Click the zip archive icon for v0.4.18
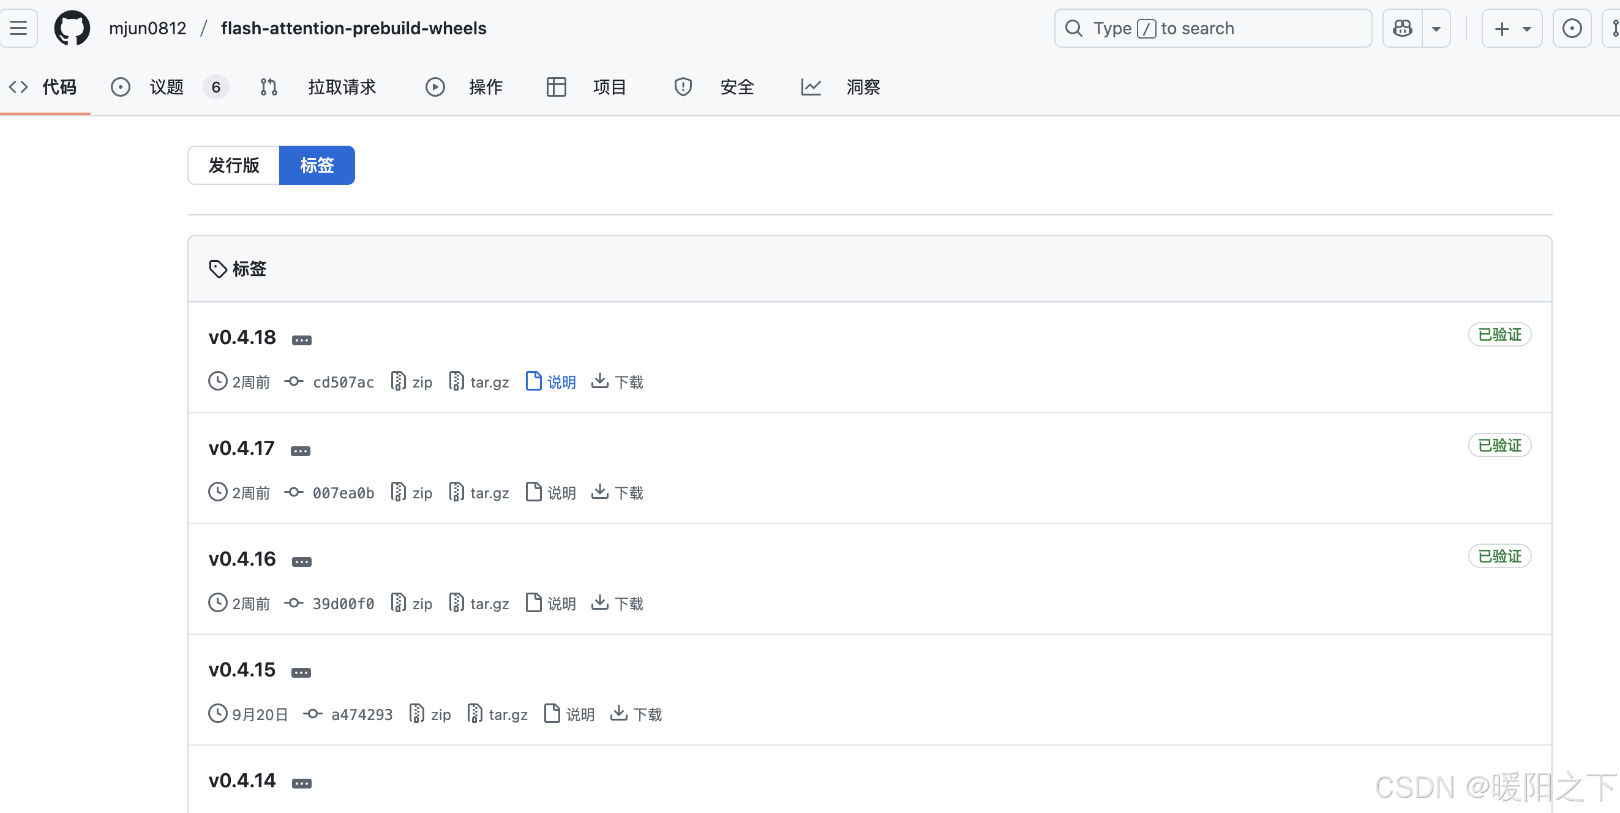The width and height of the screenshot is (1620, 813). 398,381
